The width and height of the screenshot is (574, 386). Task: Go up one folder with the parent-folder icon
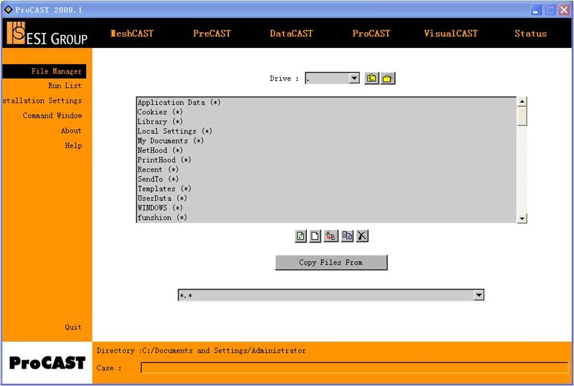(371, 78)
